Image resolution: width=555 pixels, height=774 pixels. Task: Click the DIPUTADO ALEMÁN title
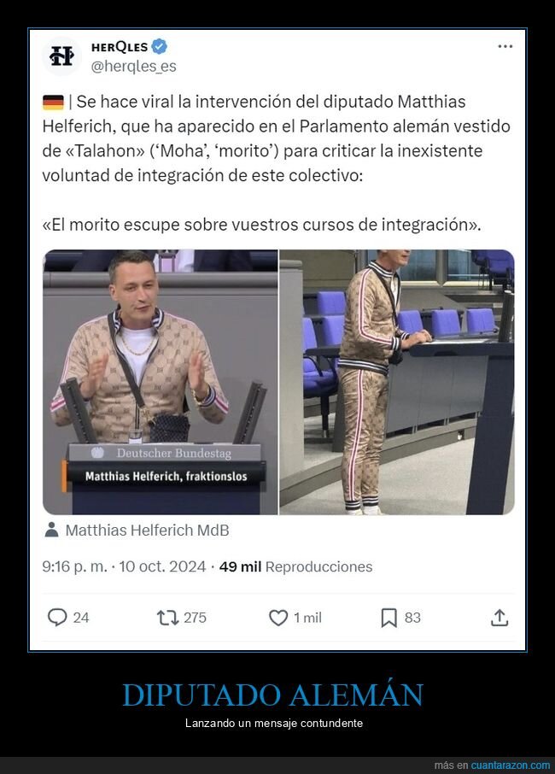[x=273, y=695]
